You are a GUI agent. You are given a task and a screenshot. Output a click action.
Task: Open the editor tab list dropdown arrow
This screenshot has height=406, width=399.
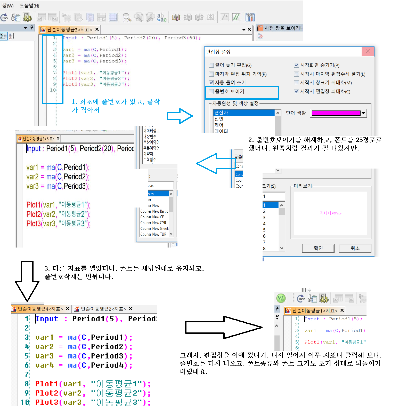coord(244,30)
